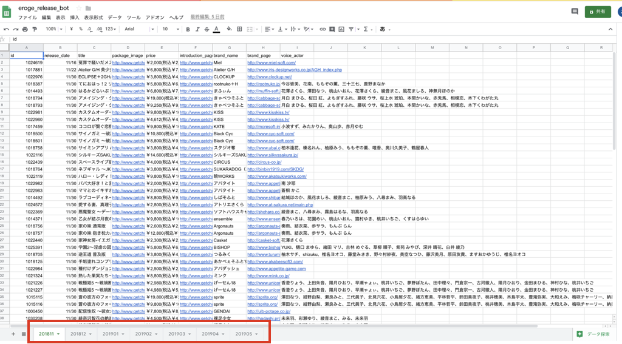Toggle strikethrough formatting
622x344 pixels.
coord(207,29)
